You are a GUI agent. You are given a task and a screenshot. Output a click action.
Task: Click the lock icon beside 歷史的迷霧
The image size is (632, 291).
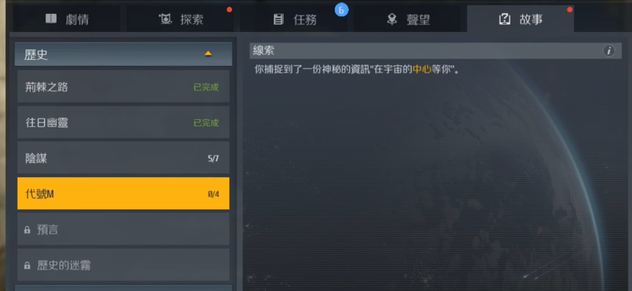pos(27,266)
